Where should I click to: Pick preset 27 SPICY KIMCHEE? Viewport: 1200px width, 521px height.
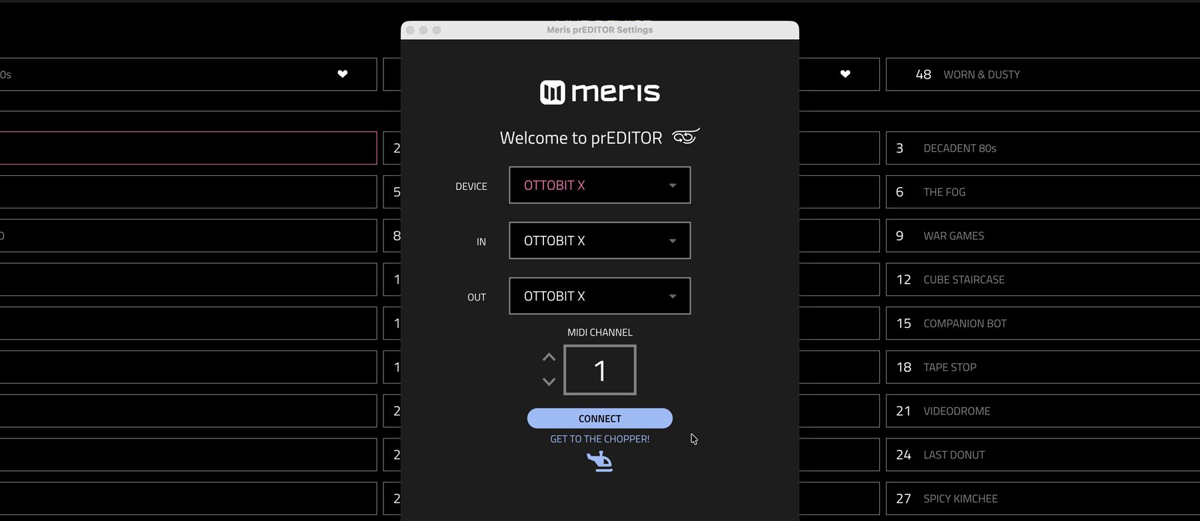[1043, 498]
